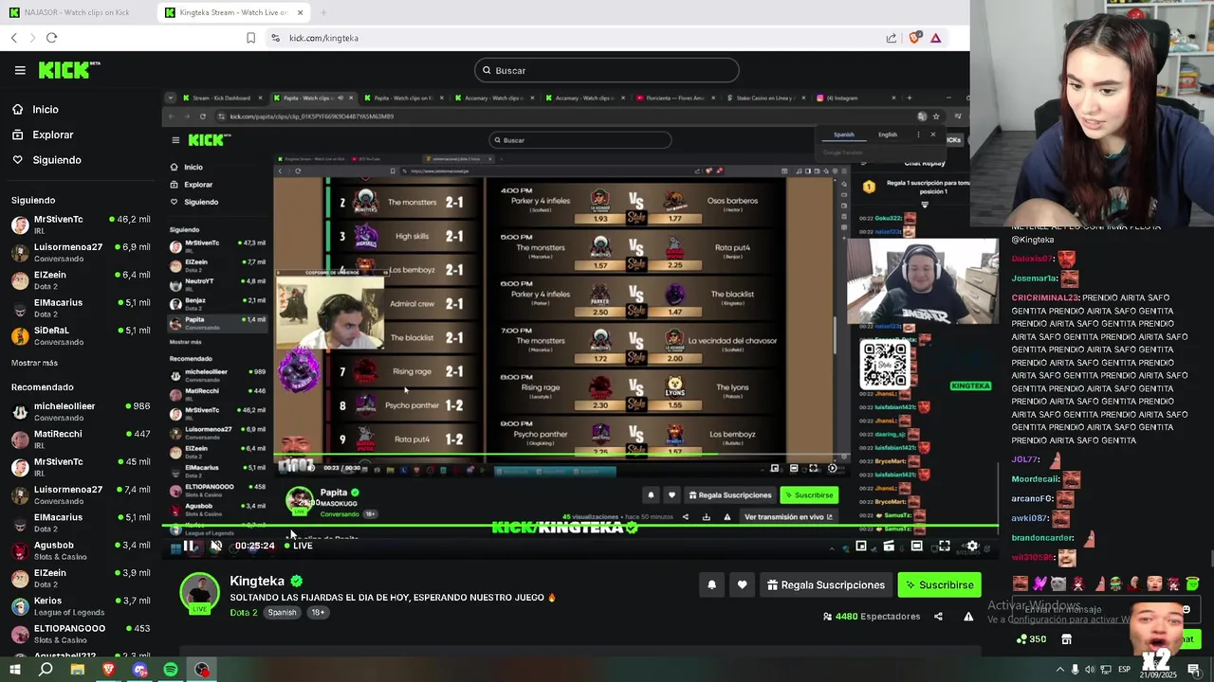Go back with the browser back arrow
1214x682 pixels.
pos(14,38)
